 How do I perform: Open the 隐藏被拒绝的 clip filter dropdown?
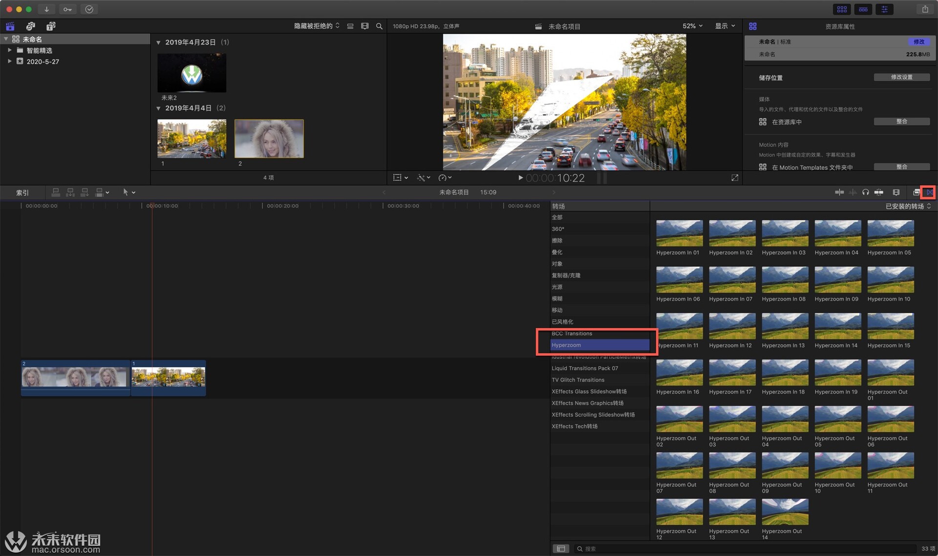[x=316, y=26]
